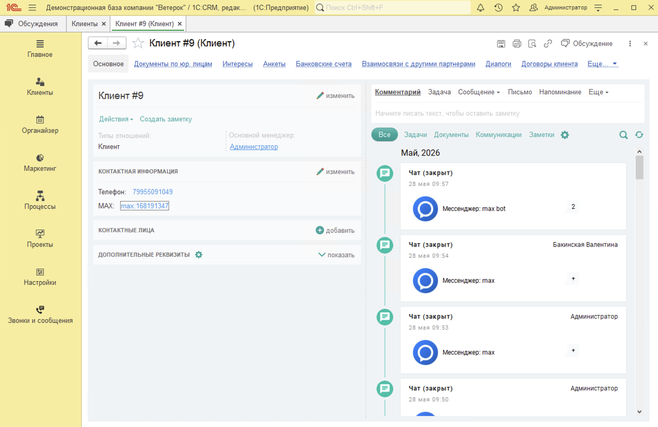The image size is (658, 427).
Task: Expand the 09:54 chat with plus button
Action: 573,279
